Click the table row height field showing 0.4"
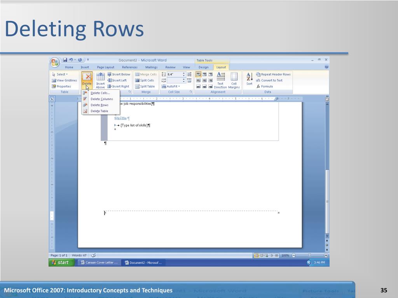 click(174, 74)
